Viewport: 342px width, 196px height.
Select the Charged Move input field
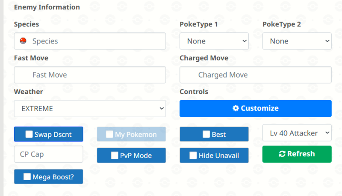[x=255, y=75]
